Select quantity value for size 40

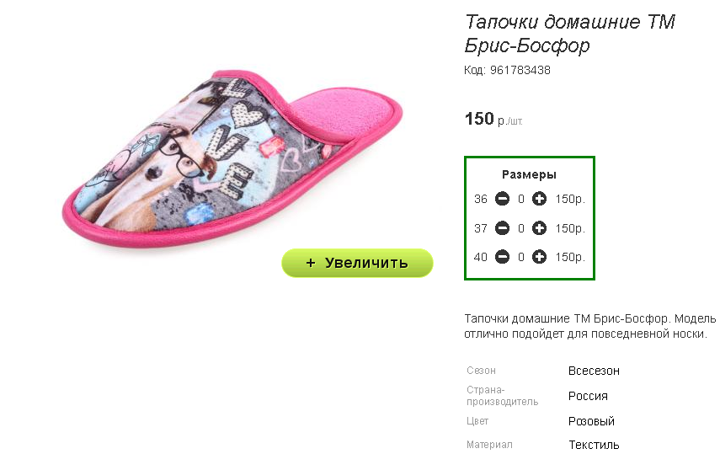[521, 257]
